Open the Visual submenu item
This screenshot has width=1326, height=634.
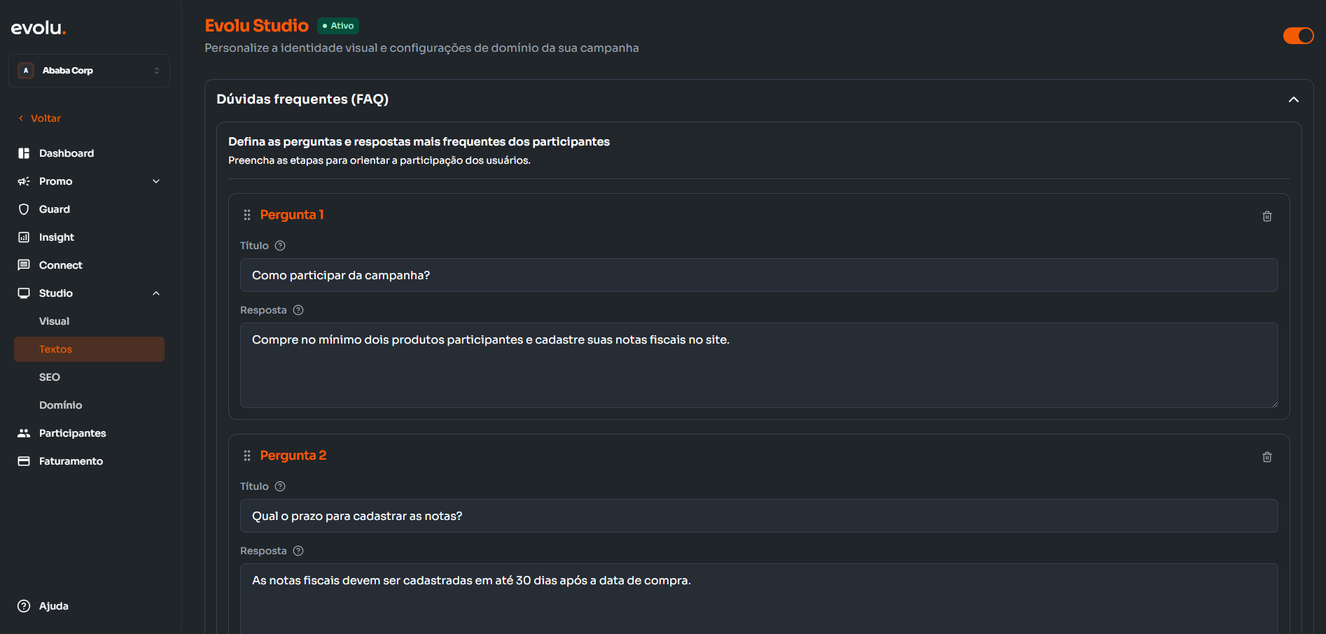pyautogui.click(x=54, y=321)
